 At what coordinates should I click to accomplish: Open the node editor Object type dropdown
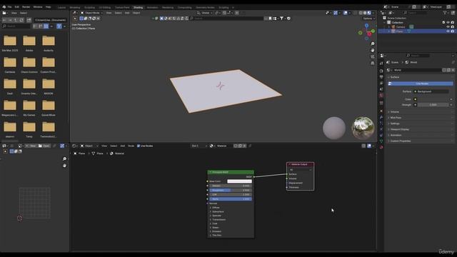point(89,146)
